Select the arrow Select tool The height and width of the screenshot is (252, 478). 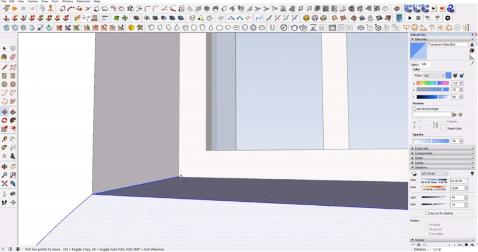click(4, 48)
